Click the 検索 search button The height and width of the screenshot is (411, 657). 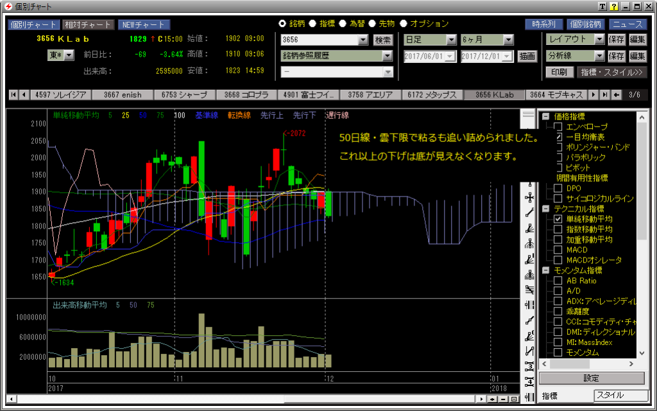coord(383,40)
